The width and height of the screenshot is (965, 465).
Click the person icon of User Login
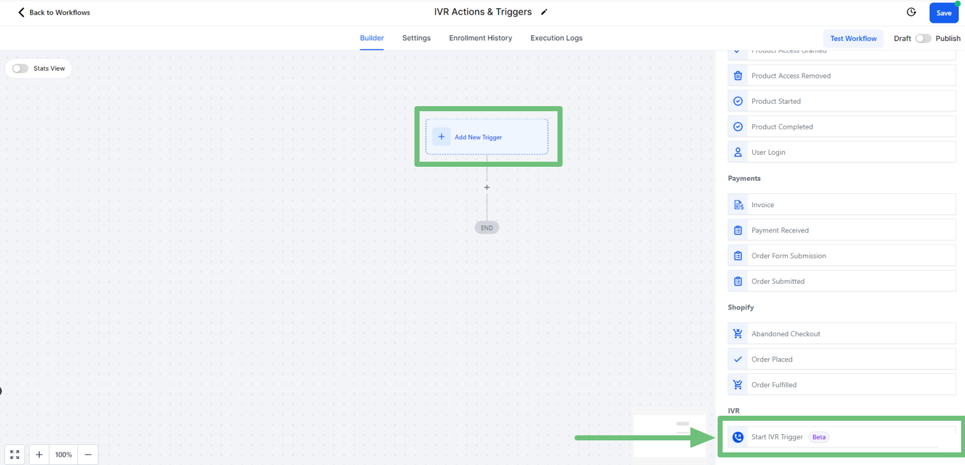738,152
